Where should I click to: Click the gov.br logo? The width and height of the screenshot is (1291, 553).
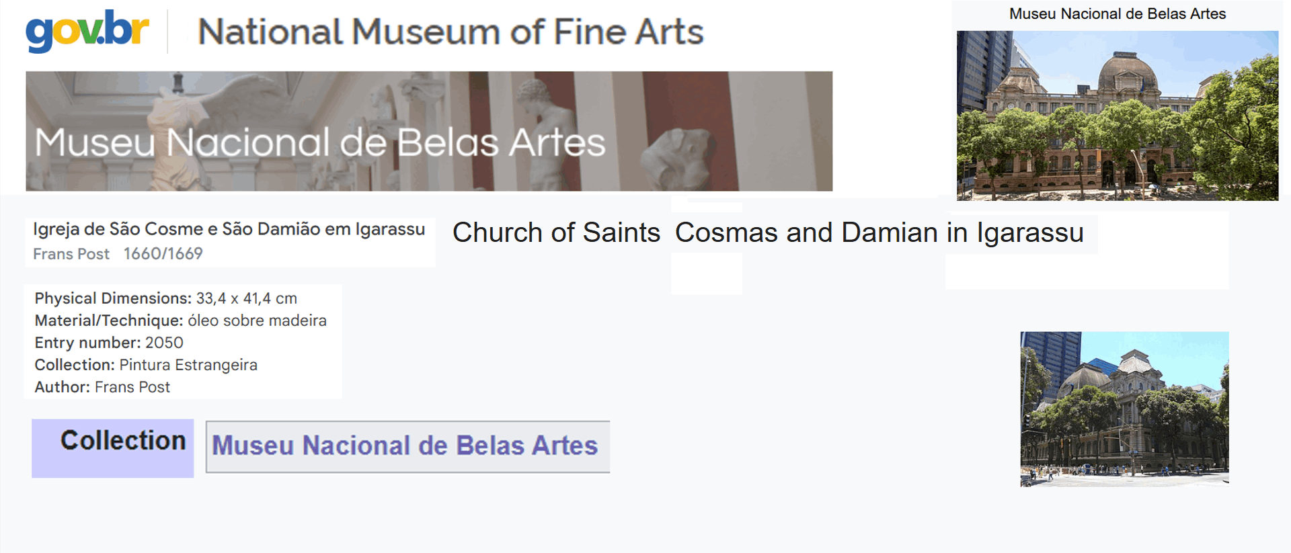87,31
